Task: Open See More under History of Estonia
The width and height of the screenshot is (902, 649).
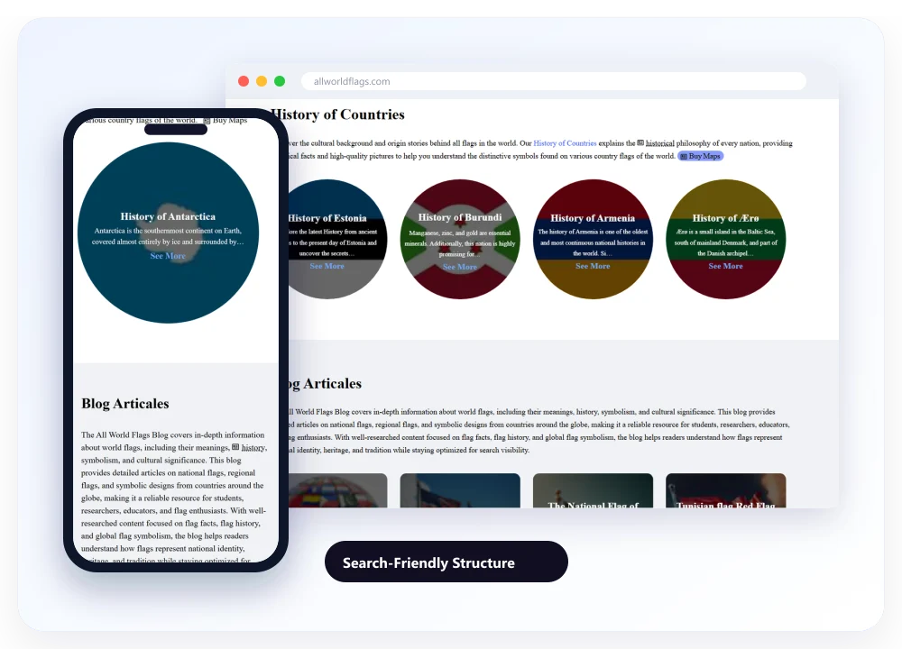Action: (x=327, y=266)
